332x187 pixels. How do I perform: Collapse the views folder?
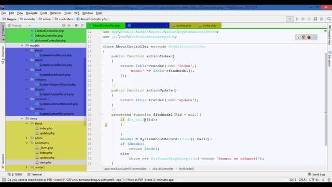tap(22, 118)
